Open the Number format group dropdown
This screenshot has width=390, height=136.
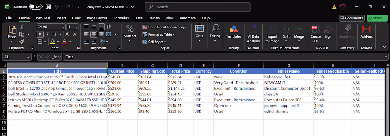[x=130, y=40]
